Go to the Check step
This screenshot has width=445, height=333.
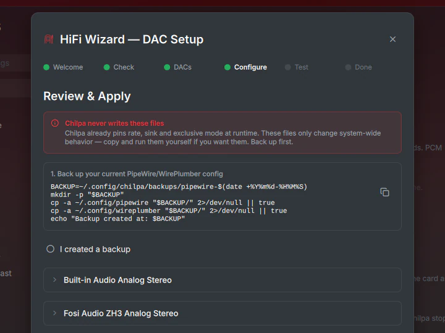tap(119, 67)
